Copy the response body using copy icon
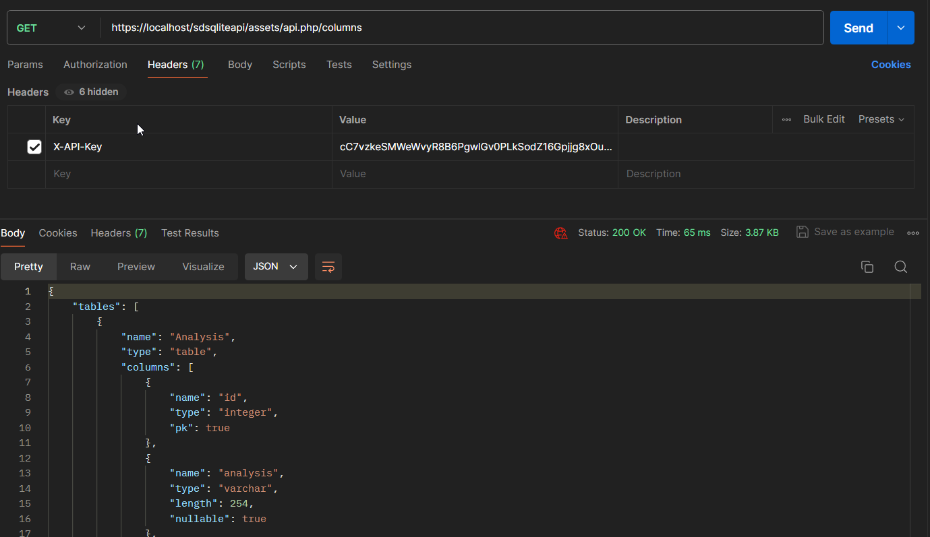930x537 pixels. point(867,267)
